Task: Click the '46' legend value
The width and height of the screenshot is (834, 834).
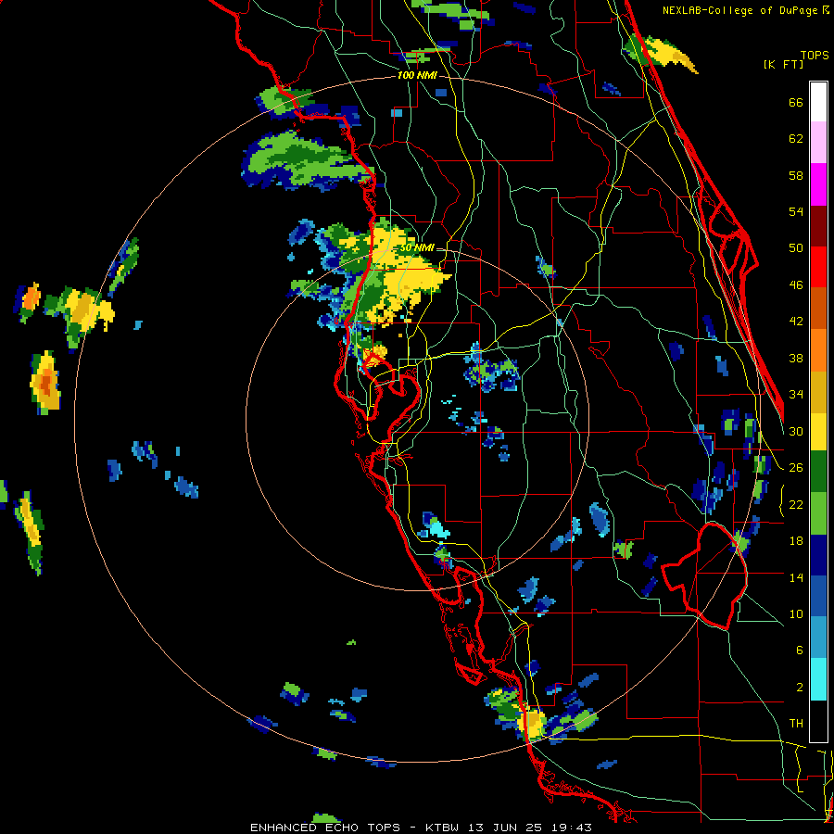Action: pyautogui.click(x=796, y=285)
